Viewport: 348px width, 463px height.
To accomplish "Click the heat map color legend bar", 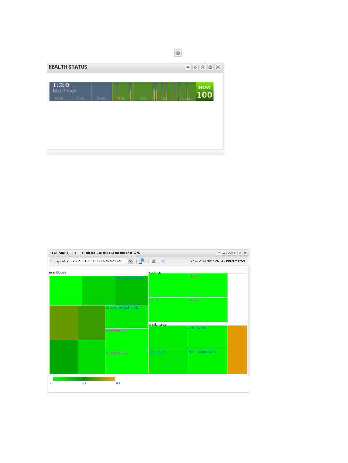I will [x=84, y=379].
